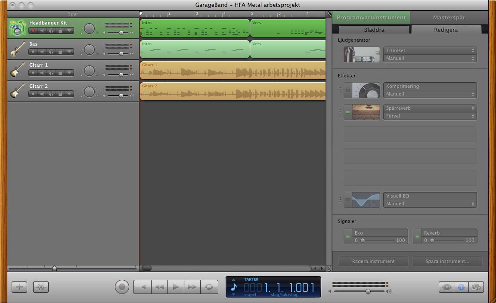Click the Headbanger Kit pan knob
The image size is (496, 303).
coord(89,28)
